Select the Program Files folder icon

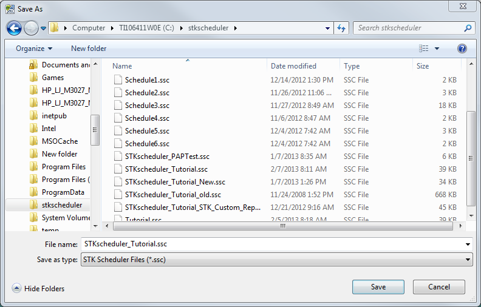tap(34, 167)
